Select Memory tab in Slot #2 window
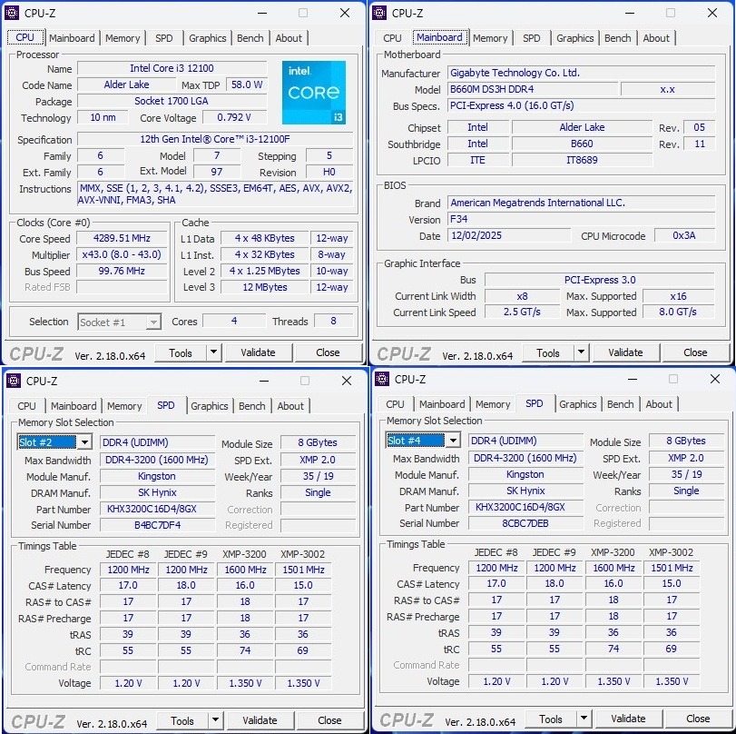 tap(124, 406)
